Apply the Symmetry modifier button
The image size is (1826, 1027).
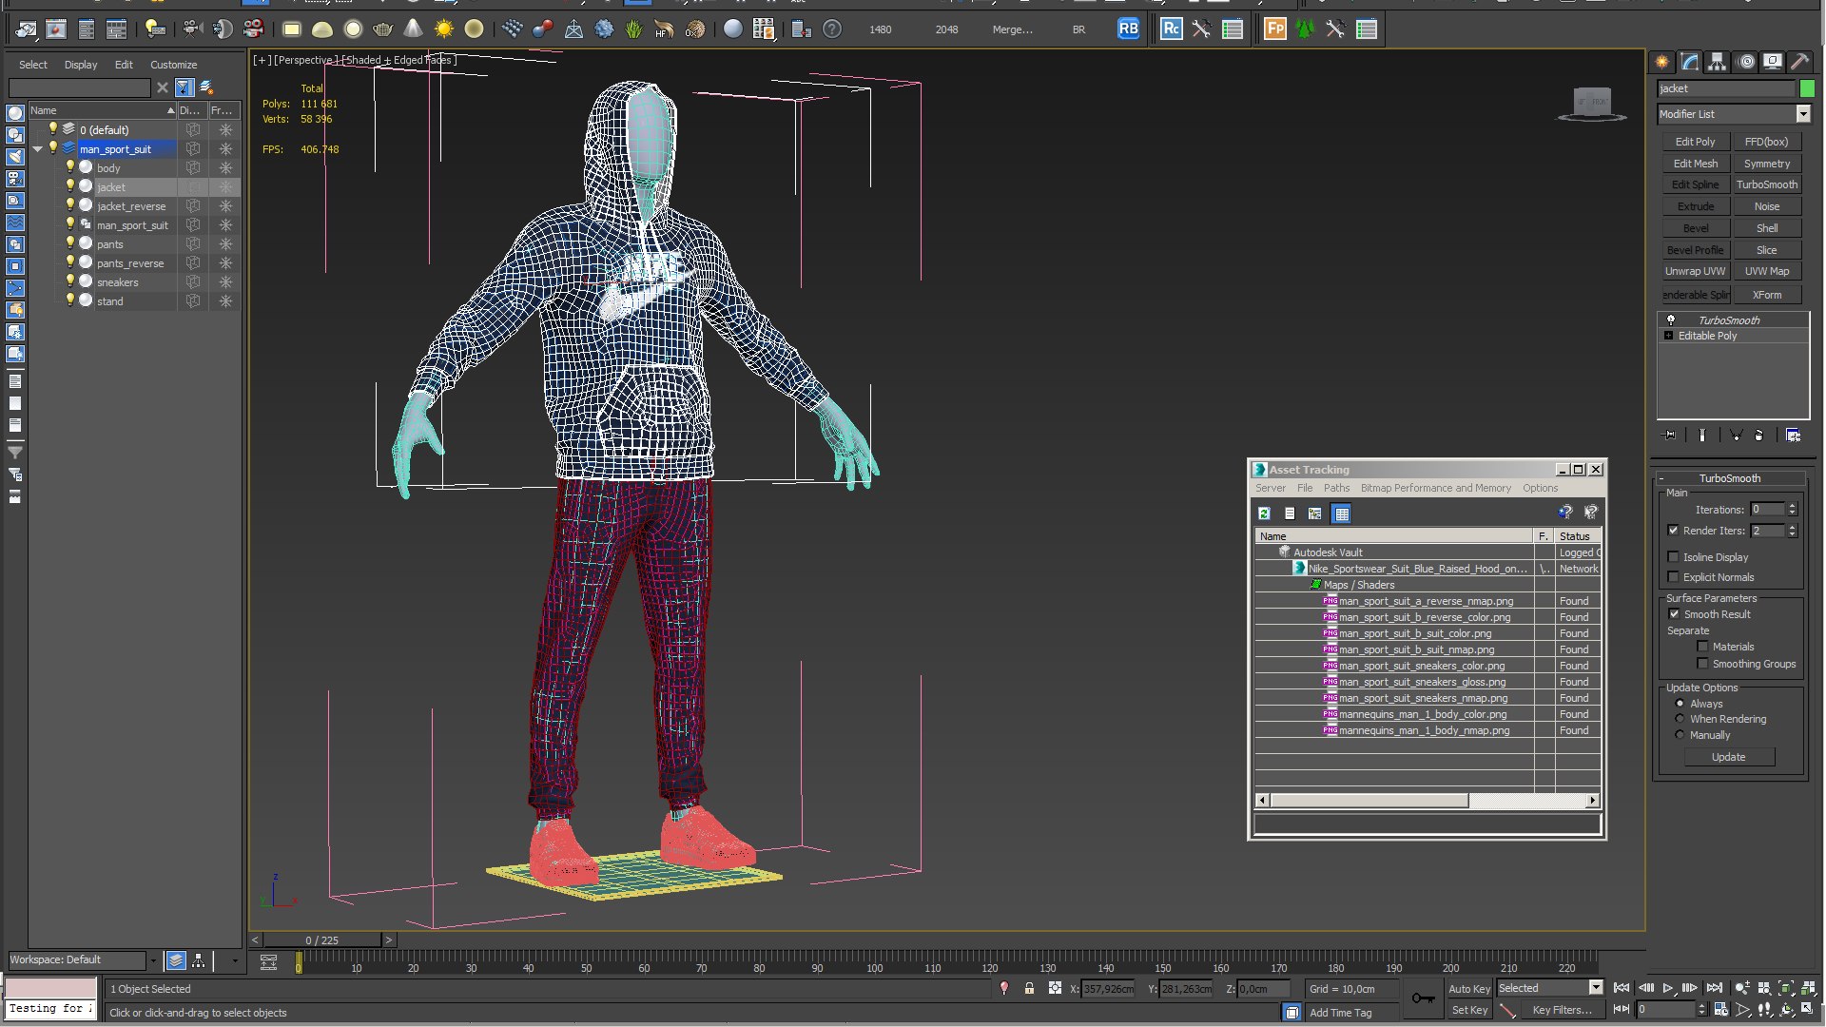coord(1767,164)
